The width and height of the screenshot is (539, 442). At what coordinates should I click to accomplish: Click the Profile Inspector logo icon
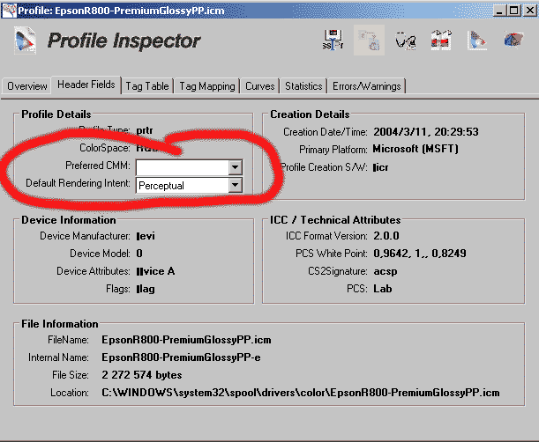tap(25, 41)
